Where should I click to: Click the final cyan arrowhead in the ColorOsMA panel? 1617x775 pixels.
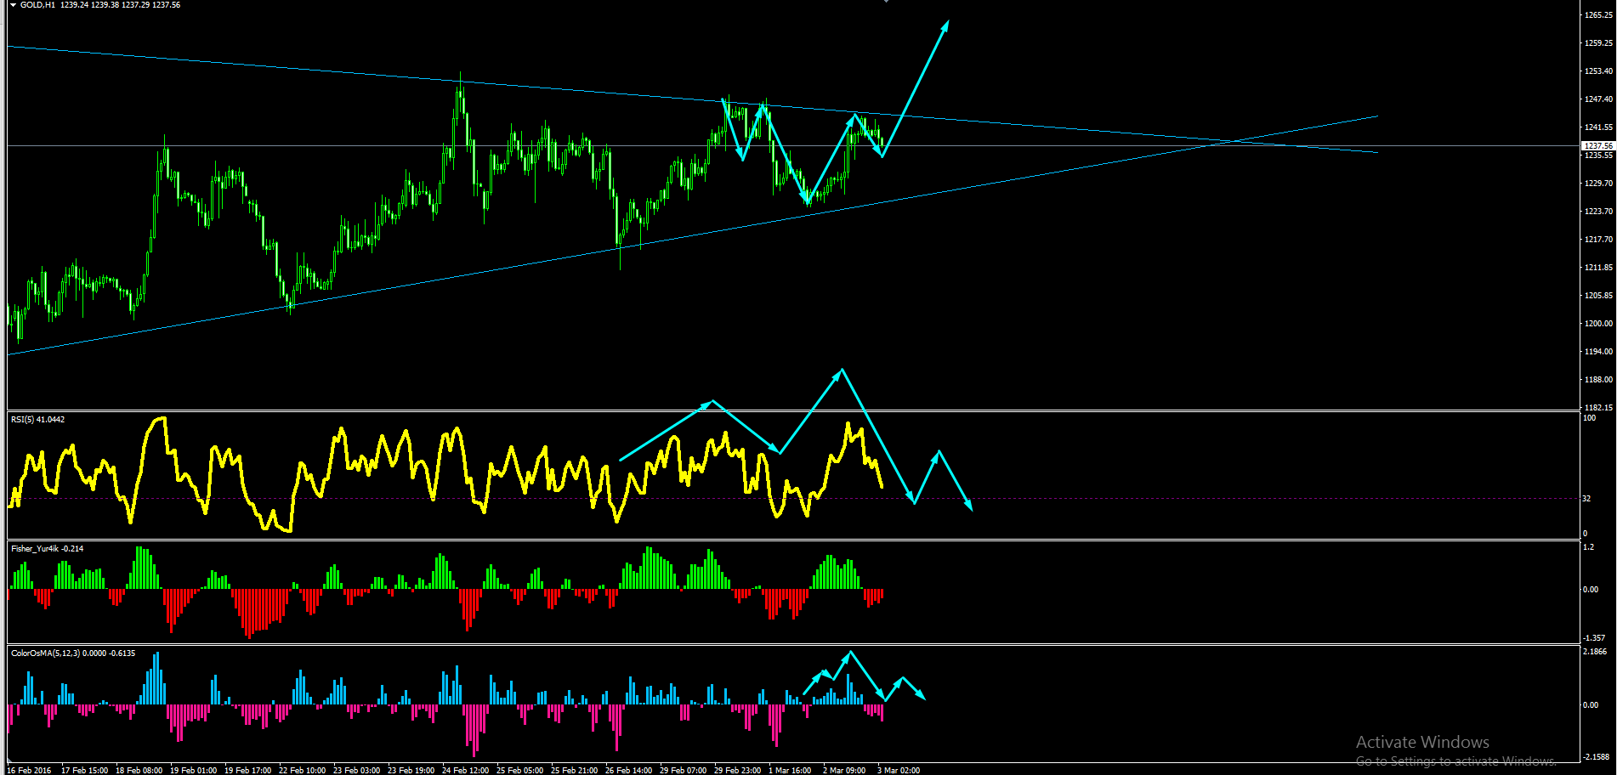922,696
